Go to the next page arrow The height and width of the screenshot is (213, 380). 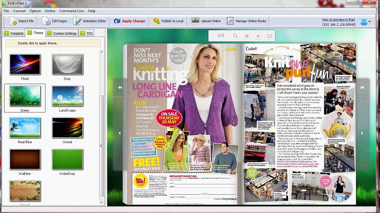(x=362, y=133)
